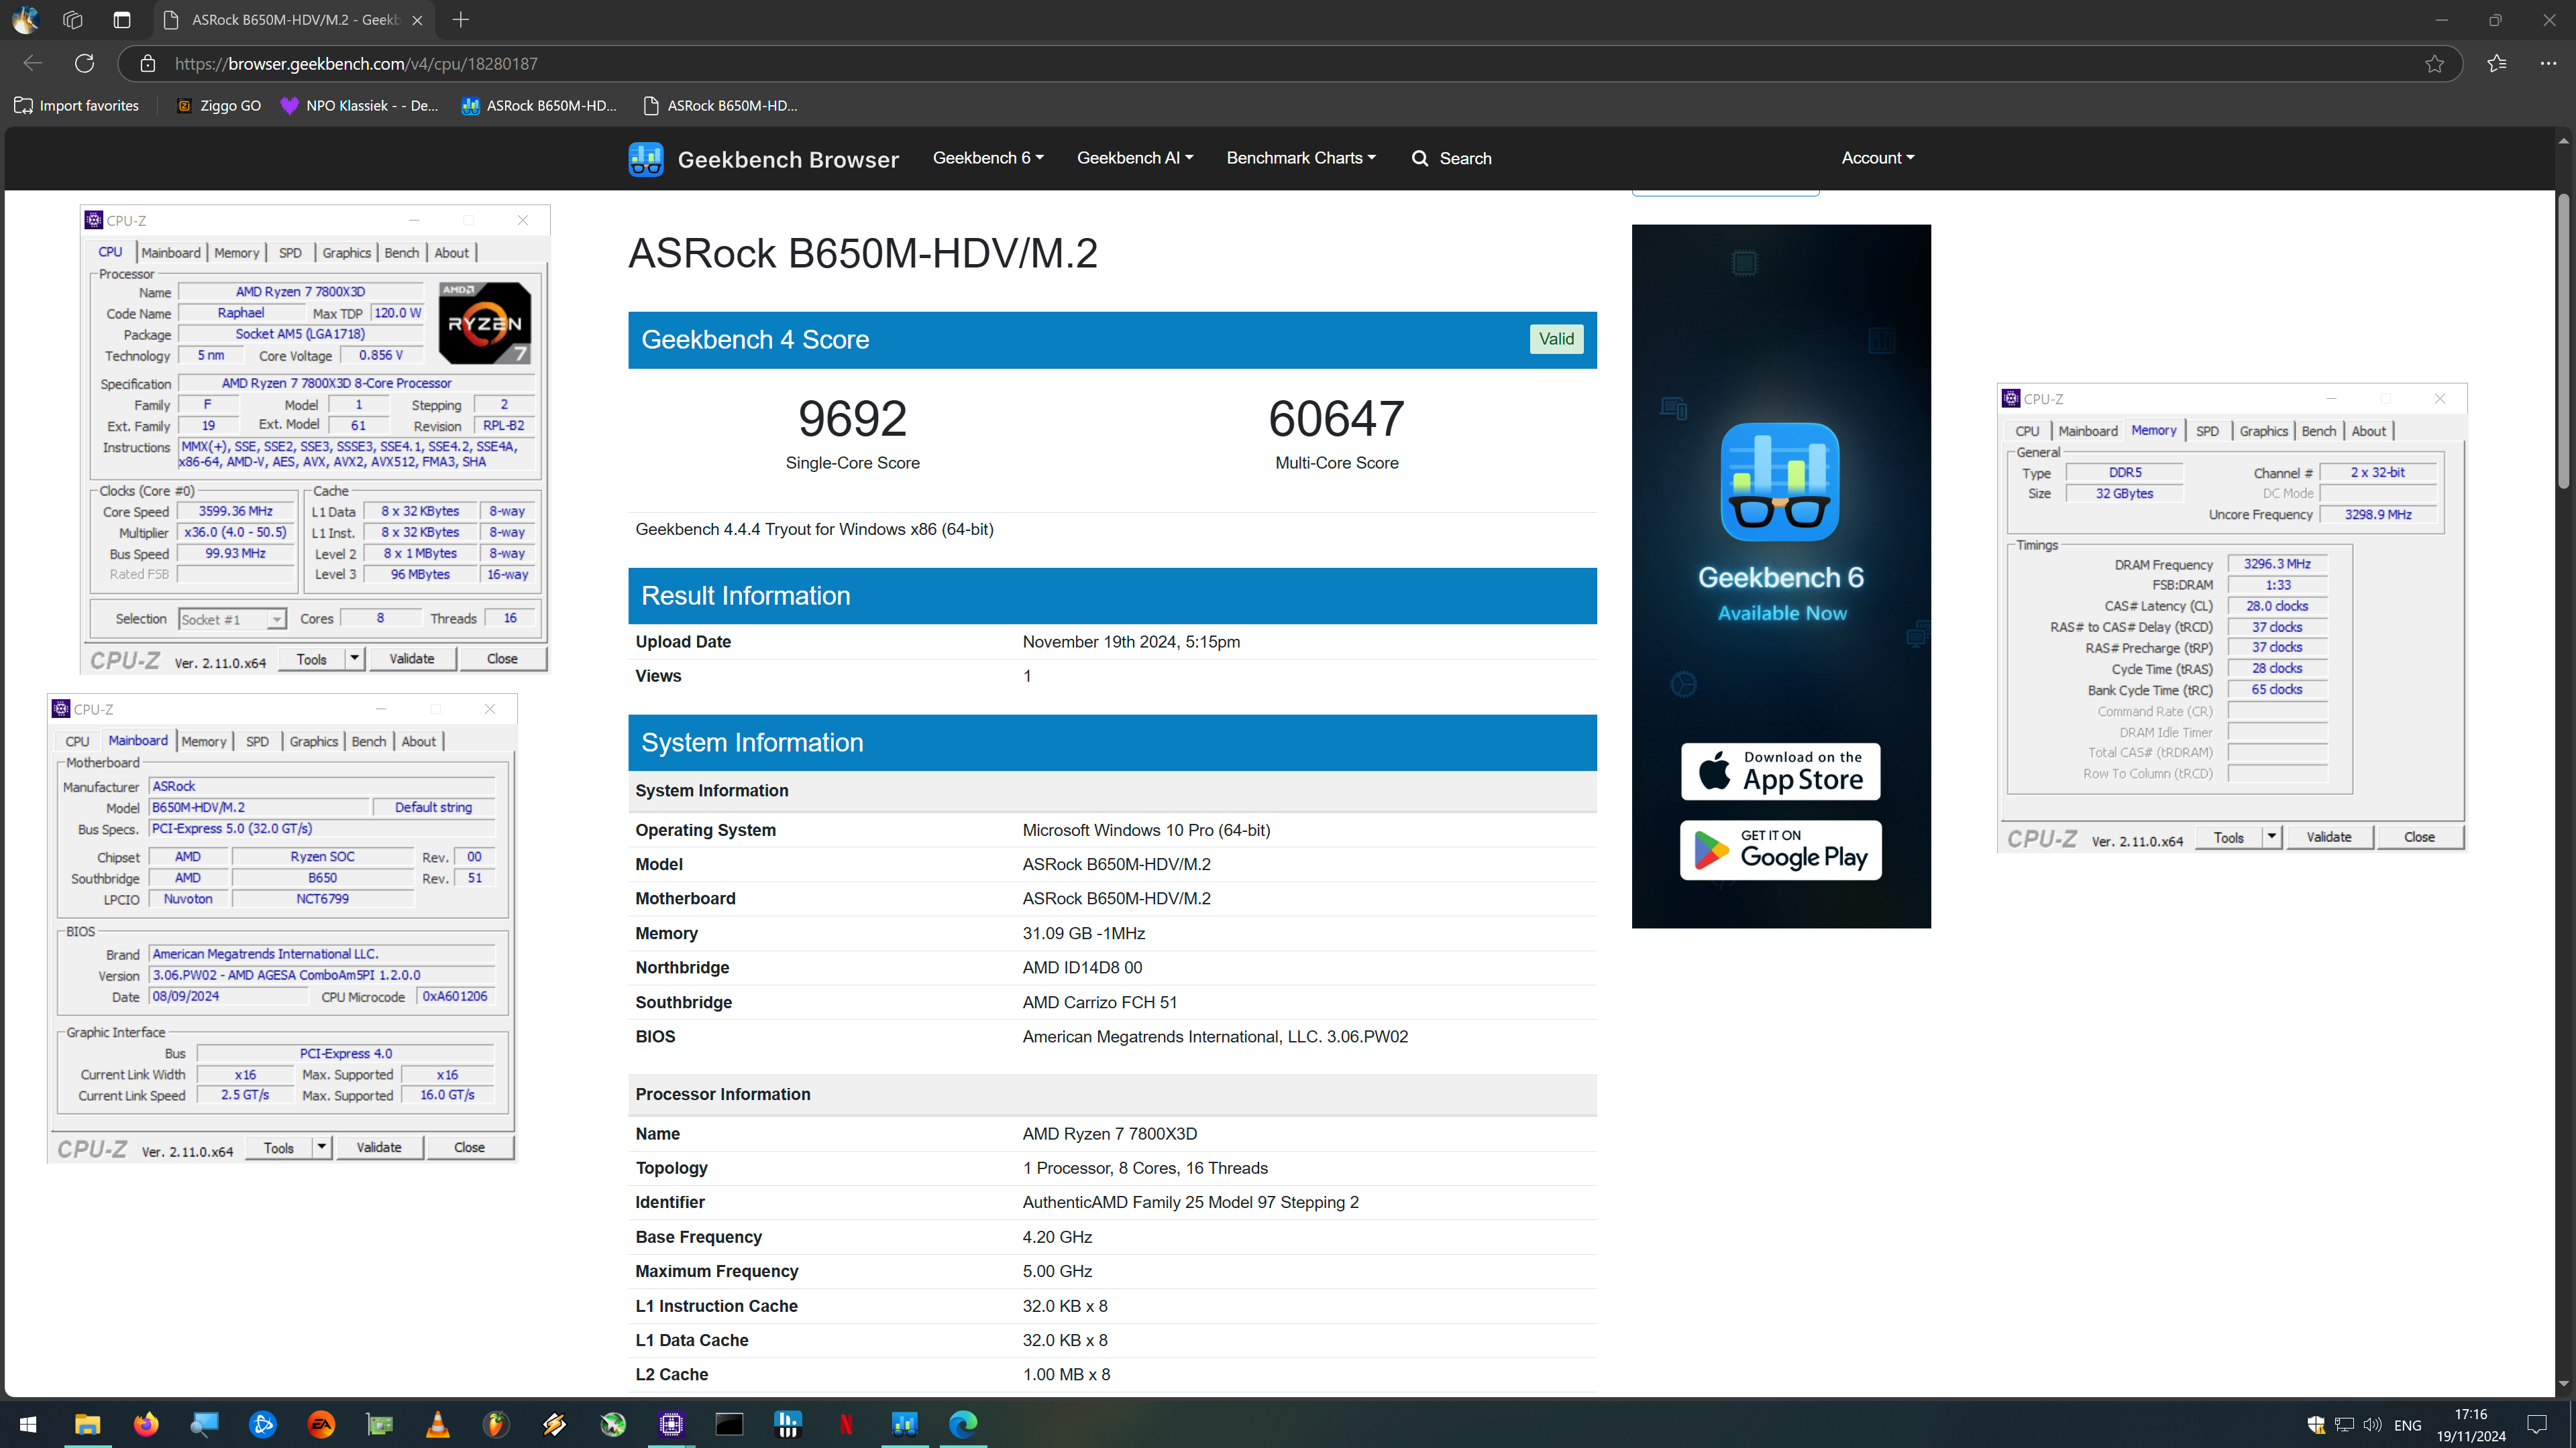Viewport: 2576px width, 1448px height.
Task: Open Graphics tab in CPU-Z Memory window
Action: point(2264,430)
